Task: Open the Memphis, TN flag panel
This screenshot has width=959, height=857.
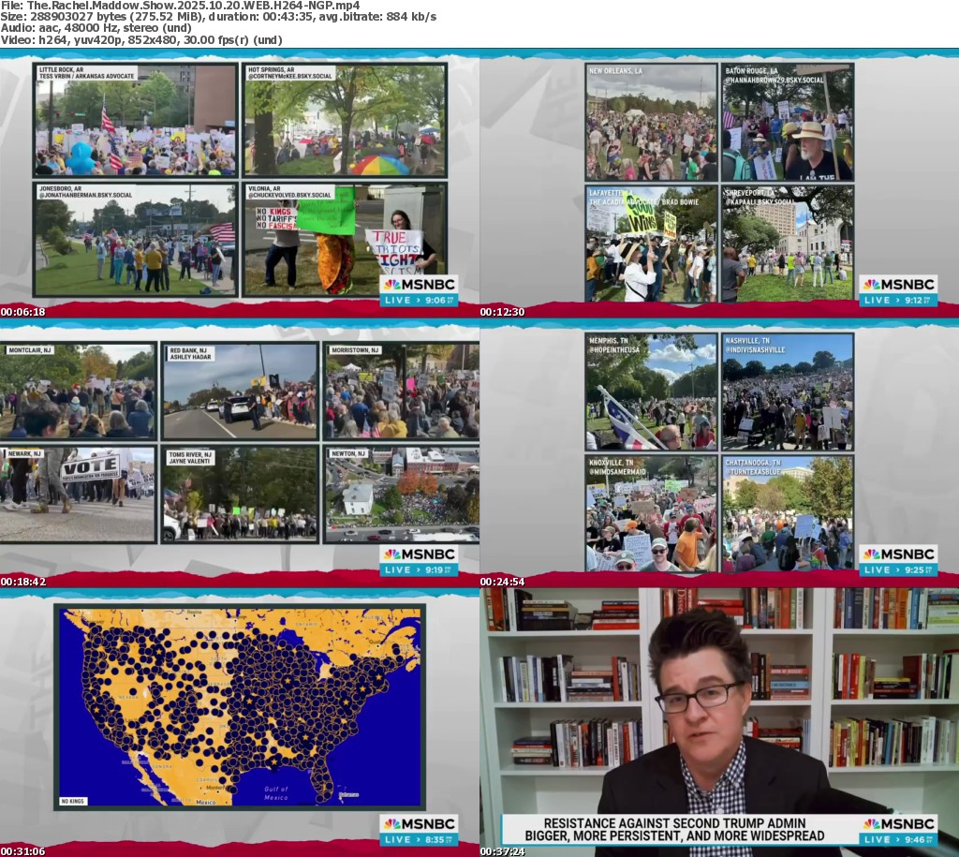Action: (x=651, y=392)
